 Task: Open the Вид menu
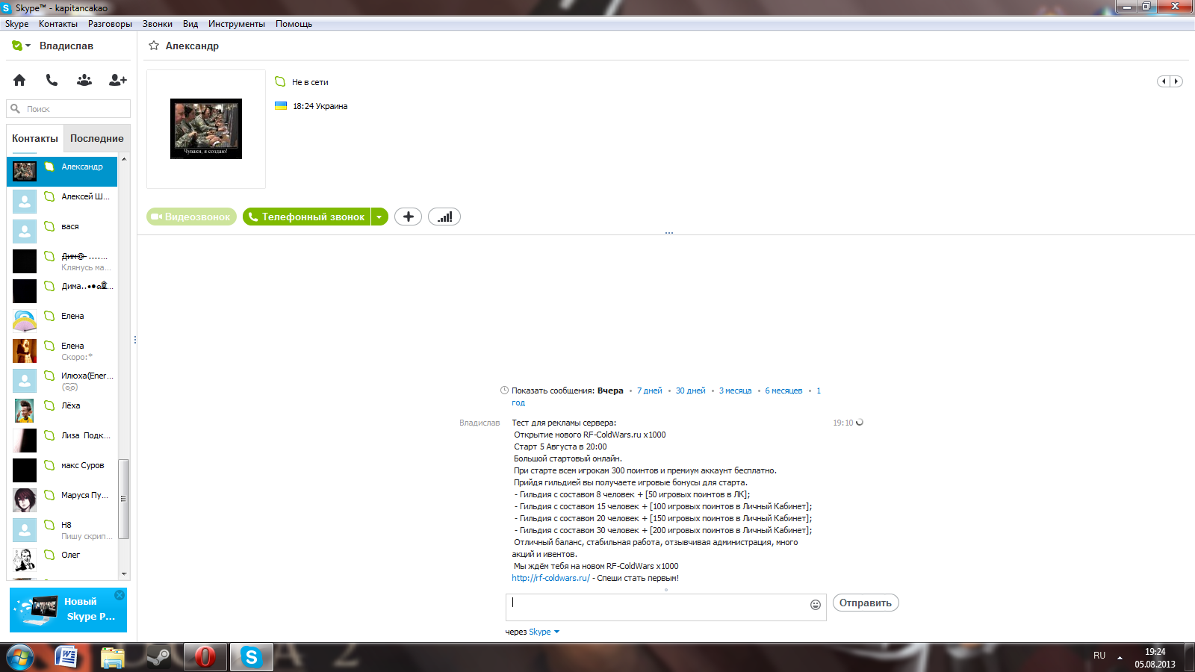(190, 24)
